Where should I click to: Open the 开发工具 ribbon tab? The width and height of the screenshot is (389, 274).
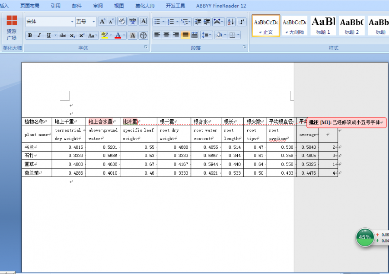175,6
